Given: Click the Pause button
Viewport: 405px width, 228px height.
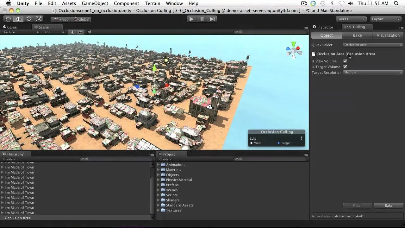Looking at the screenshot, I should (202, 19).
